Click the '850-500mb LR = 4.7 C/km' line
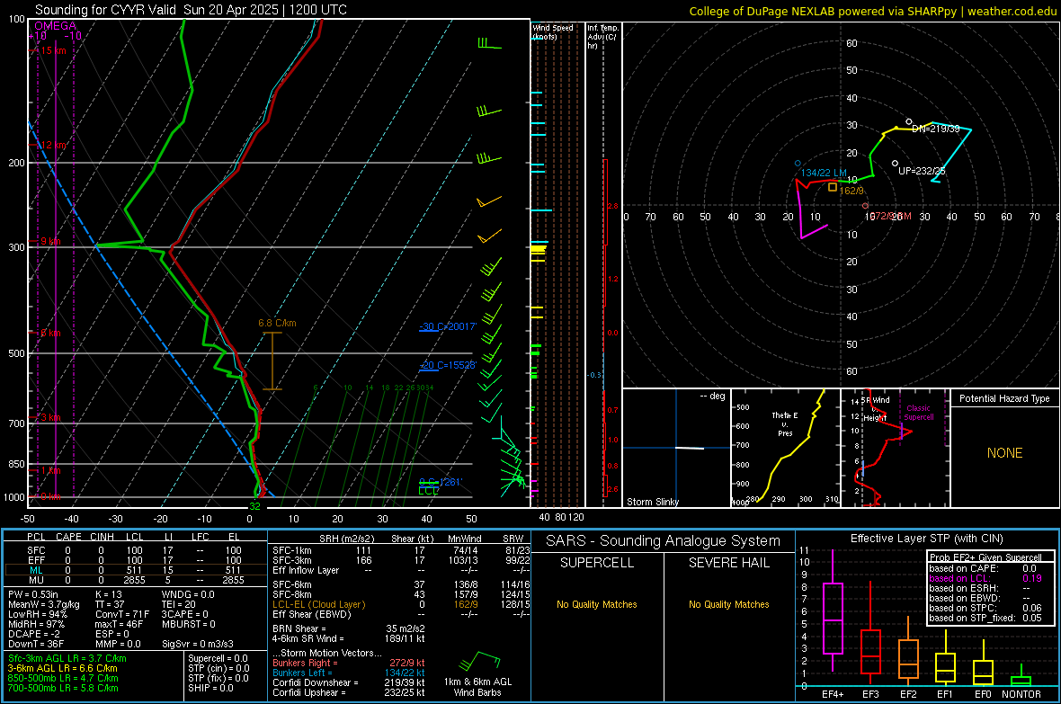1061x704 pixels. 63,678
